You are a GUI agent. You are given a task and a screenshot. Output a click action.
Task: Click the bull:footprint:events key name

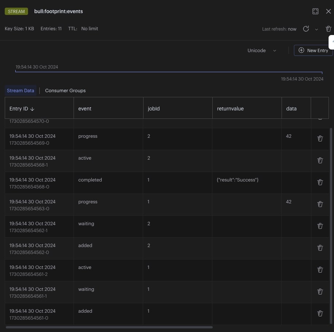point(61,11)
